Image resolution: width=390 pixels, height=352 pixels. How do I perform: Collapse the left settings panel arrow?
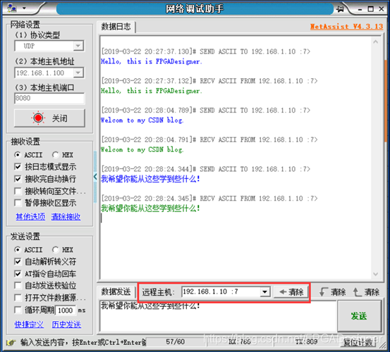(x=95, y=177)
